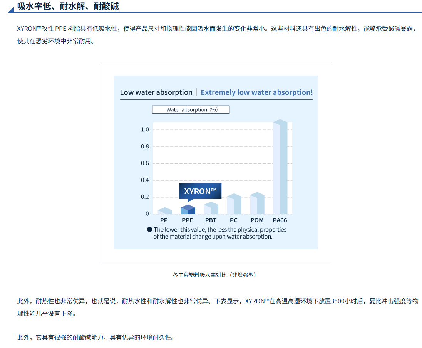Click the POM bar in the chart
This screenshot has width=422, height=348.
pos(257,203)
